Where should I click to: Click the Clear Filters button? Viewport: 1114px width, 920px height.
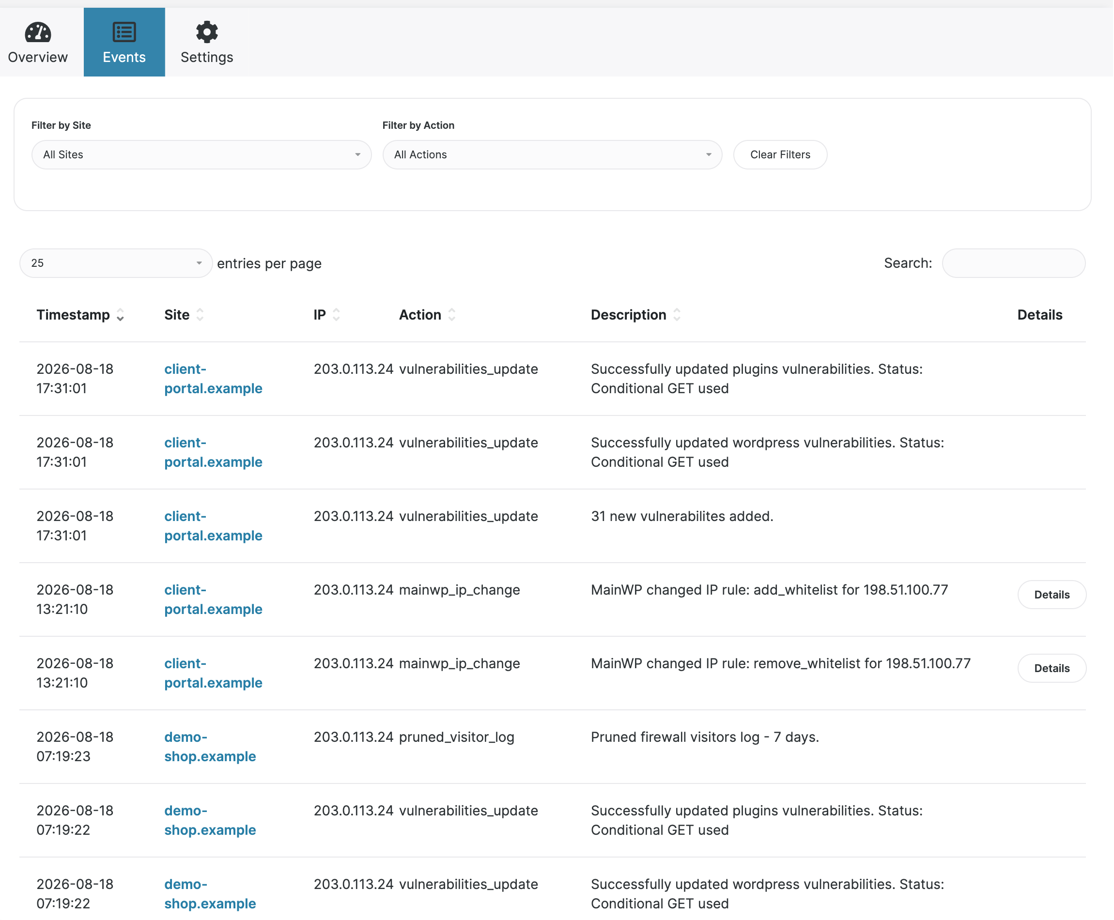[780, 155]
